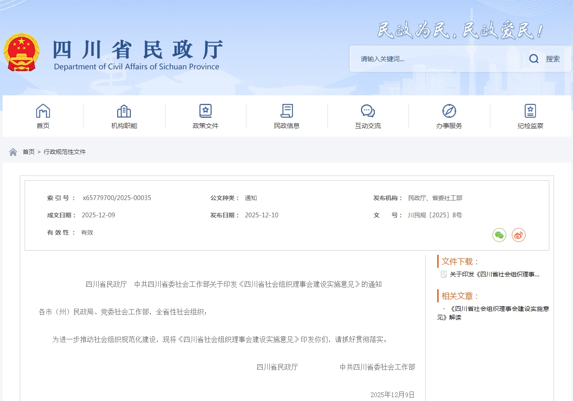Screen dimensions: 573x401
Task: Open the 民政信息 document icon
Action: point(286,111)
